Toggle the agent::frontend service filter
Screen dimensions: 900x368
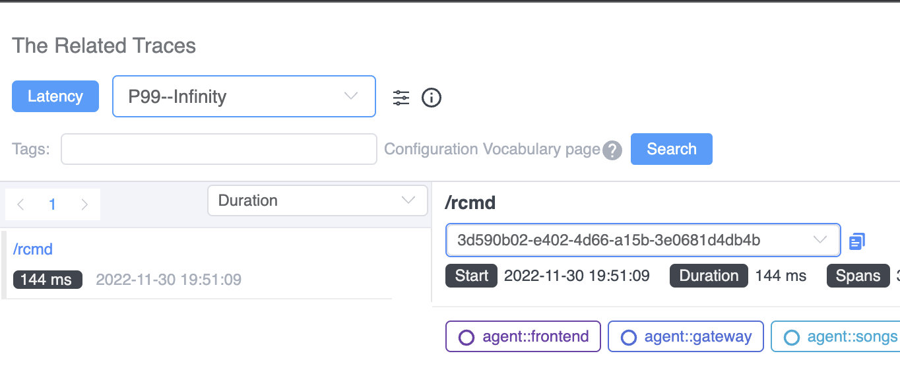pyautogui.click(x=523, y=337)
